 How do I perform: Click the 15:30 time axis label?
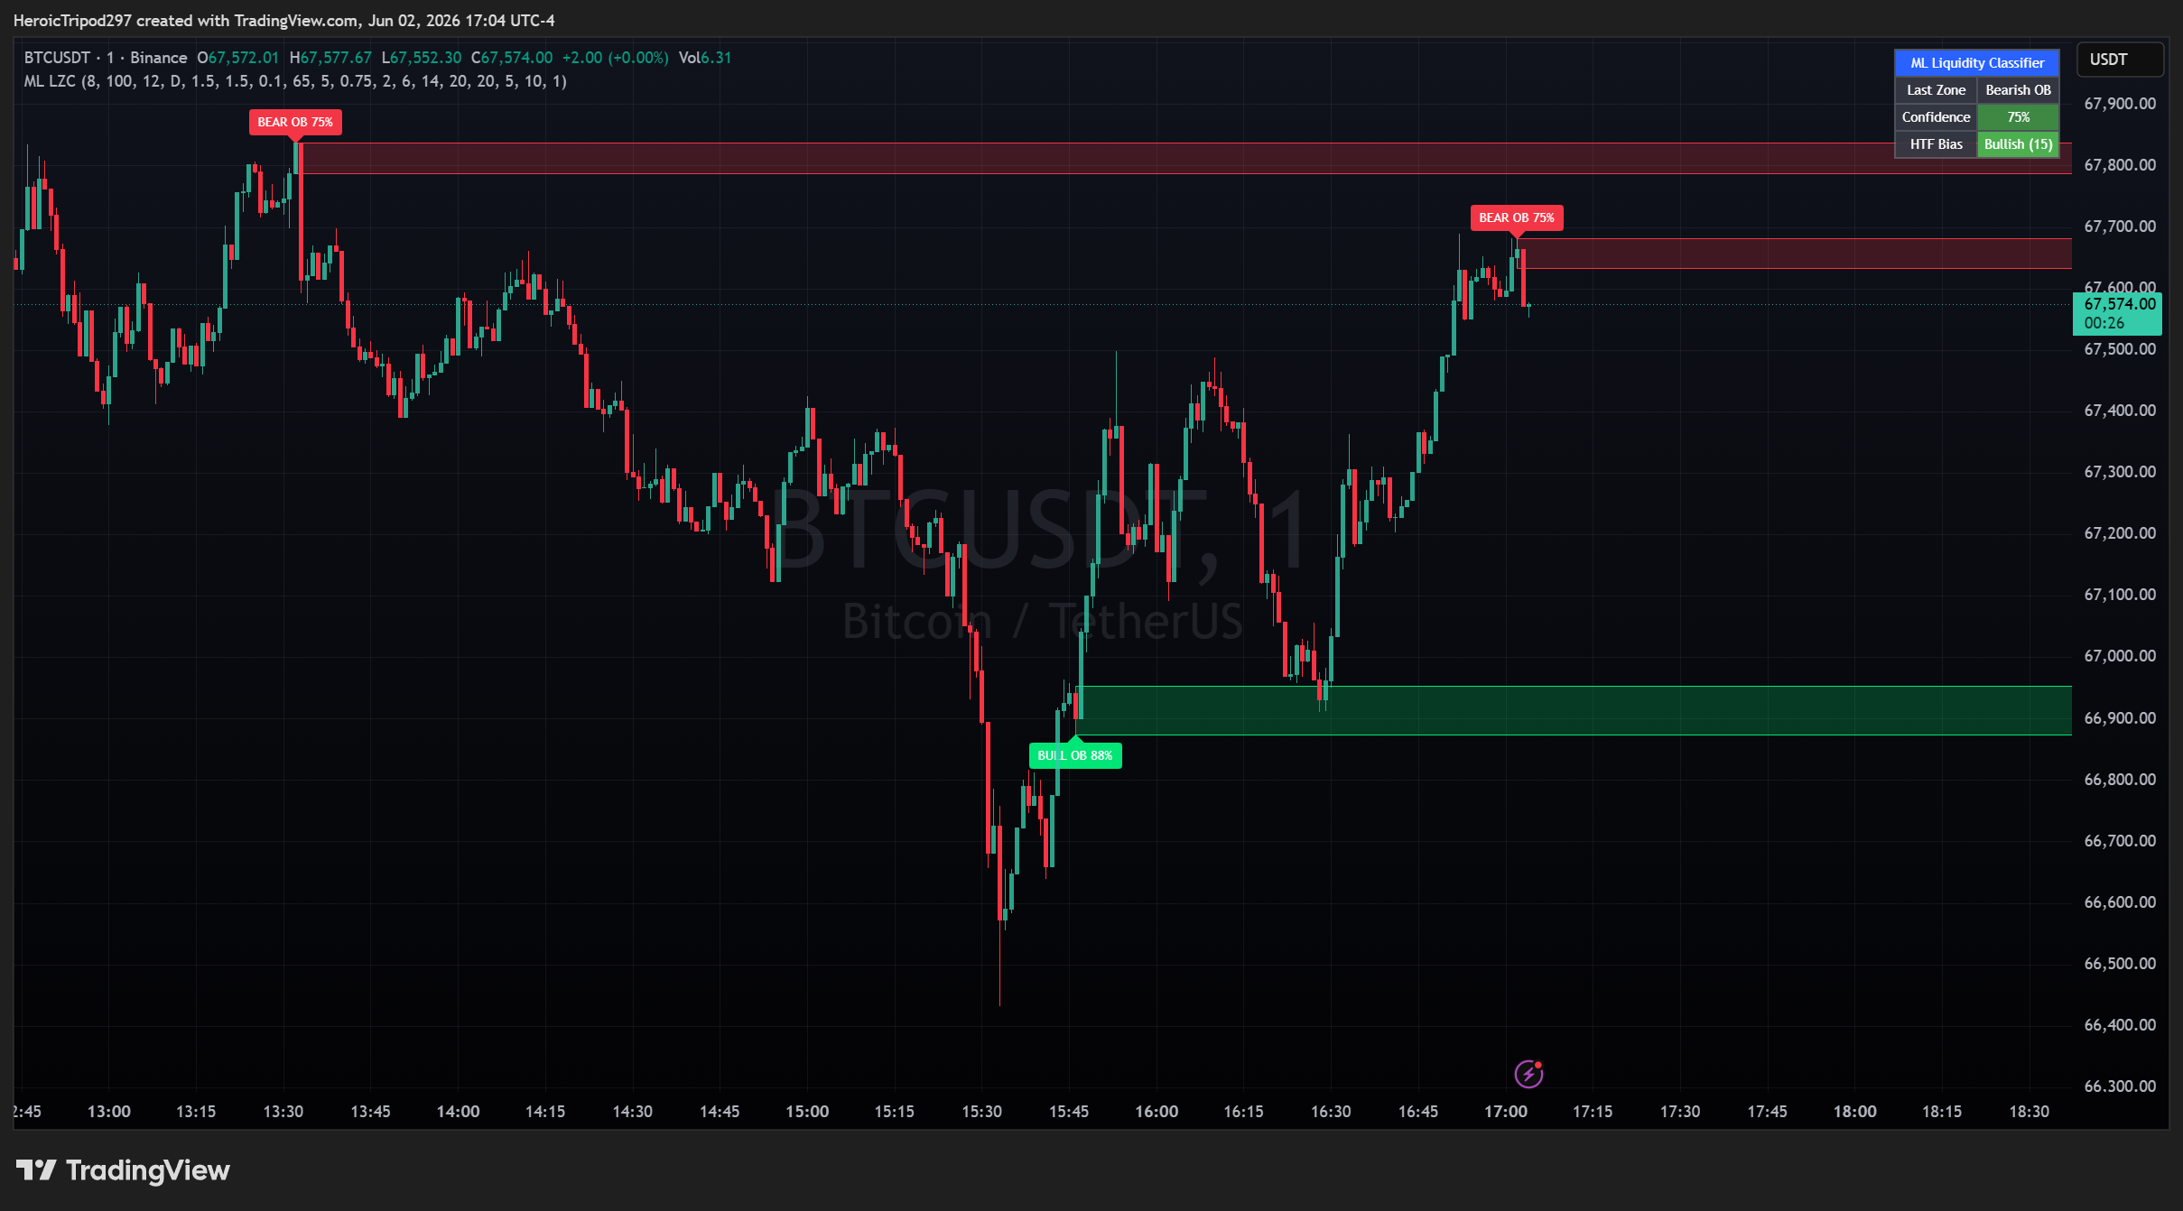pyautogui.click(x=981, y=1112)
